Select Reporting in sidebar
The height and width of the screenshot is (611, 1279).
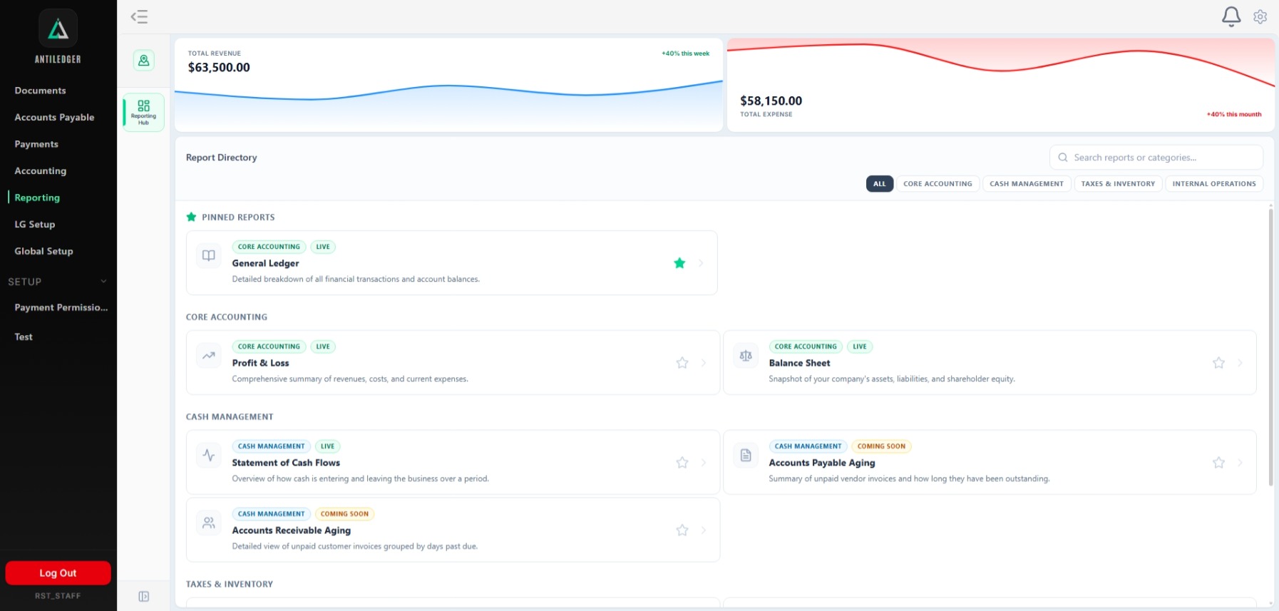37,197
